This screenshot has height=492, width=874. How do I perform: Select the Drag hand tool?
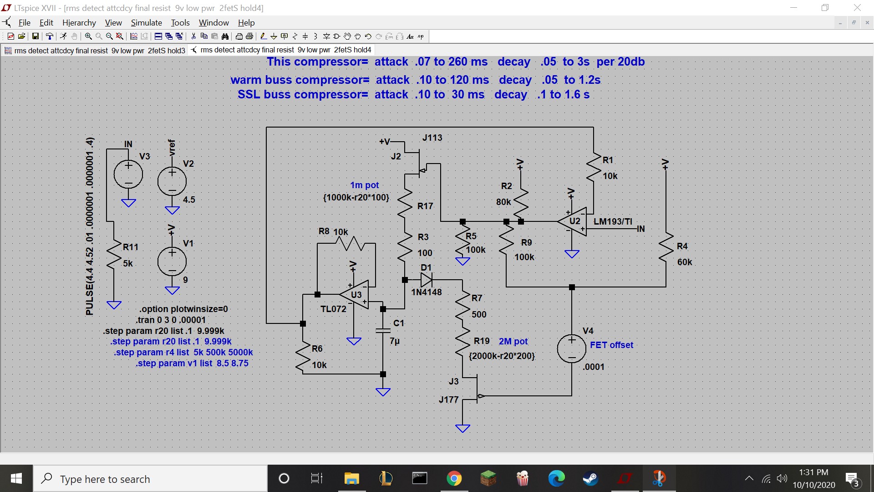pos(358,36)
